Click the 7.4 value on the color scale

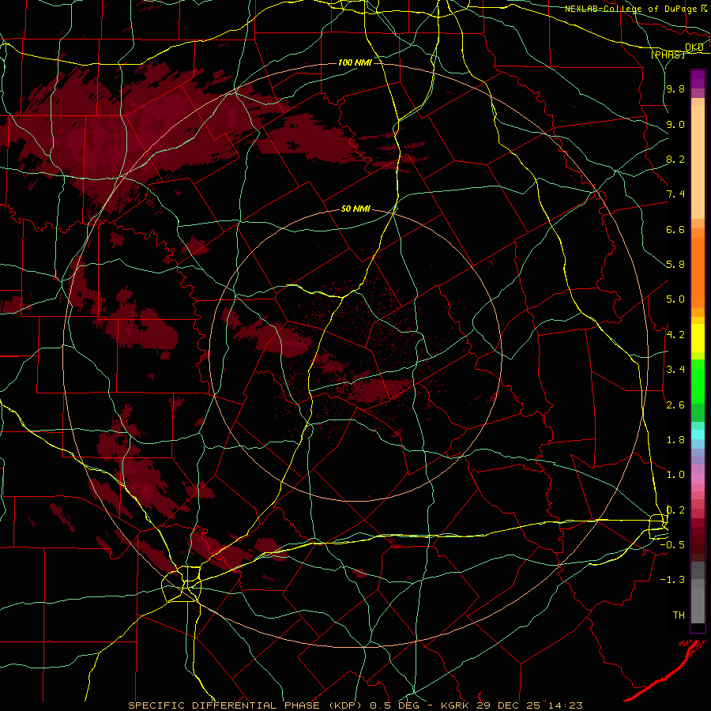675,194
